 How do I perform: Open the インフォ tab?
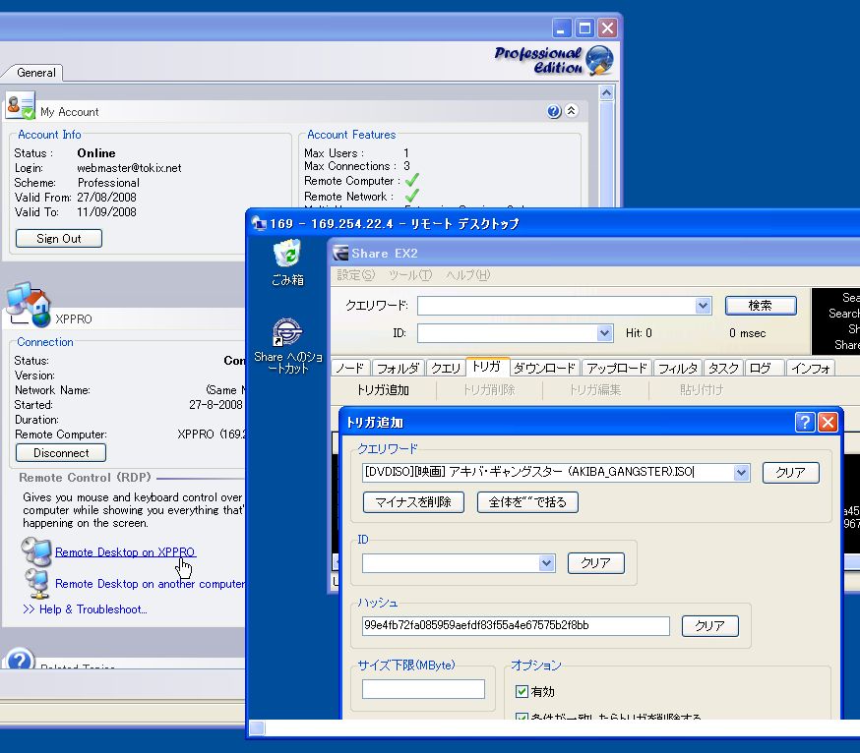[810, 369]
